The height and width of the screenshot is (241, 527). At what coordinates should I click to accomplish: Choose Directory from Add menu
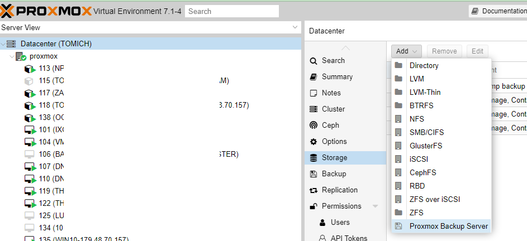pyautogui.click(x=441, y=65)
